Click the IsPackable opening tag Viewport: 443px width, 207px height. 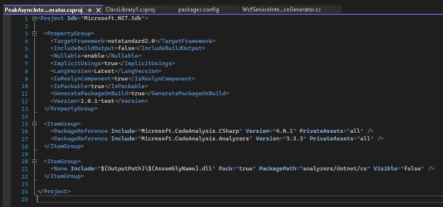[x=71, y=86]
